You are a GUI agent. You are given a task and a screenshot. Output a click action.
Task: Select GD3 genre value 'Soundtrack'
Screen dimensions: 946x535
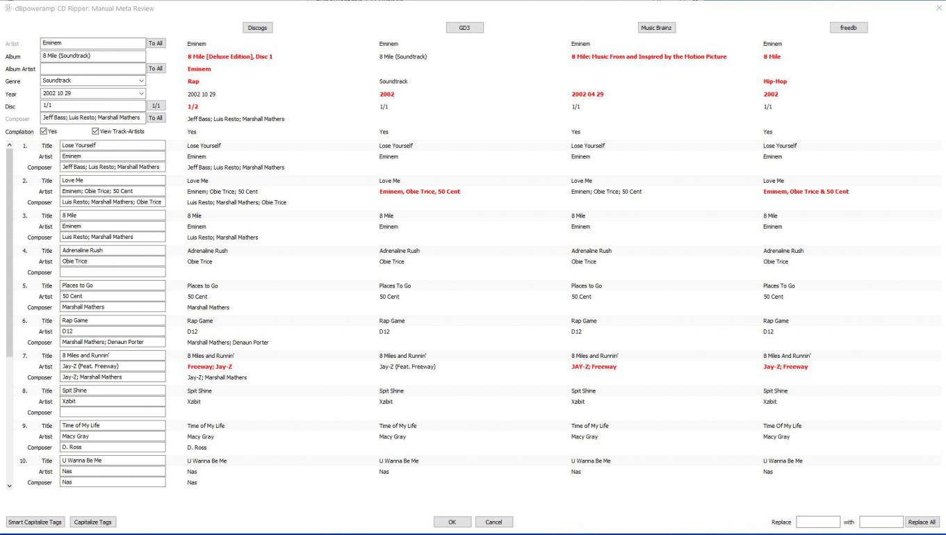[393, 81]
